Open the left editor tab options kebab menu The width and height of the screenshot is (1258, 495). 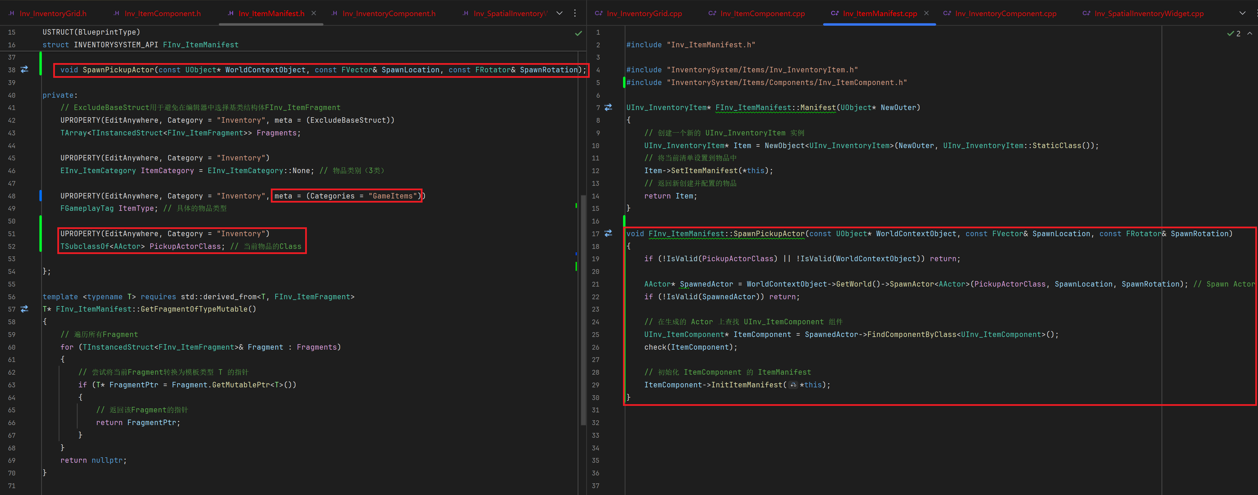click(575, 13)
